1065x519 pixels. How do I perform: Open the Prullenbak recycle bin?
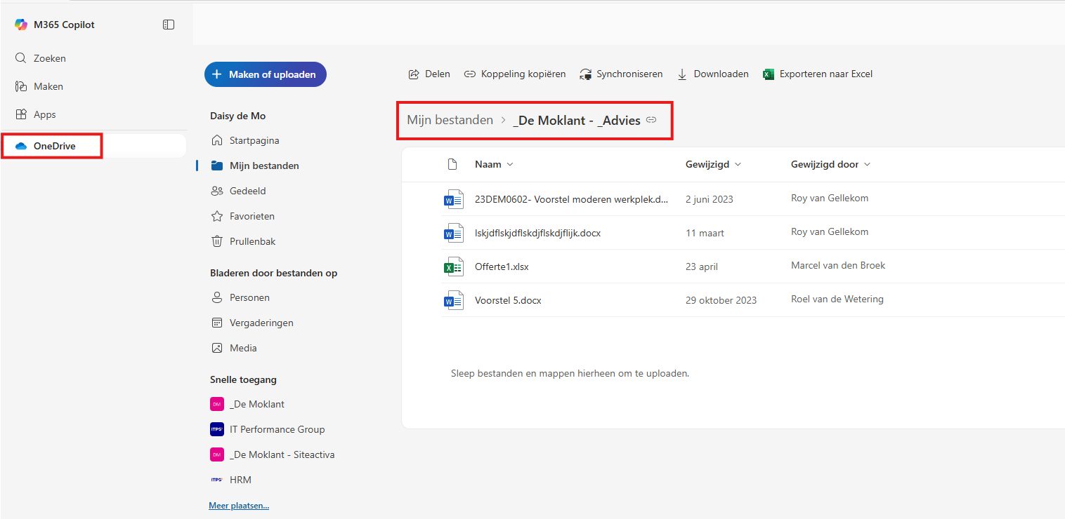(252, 241)
